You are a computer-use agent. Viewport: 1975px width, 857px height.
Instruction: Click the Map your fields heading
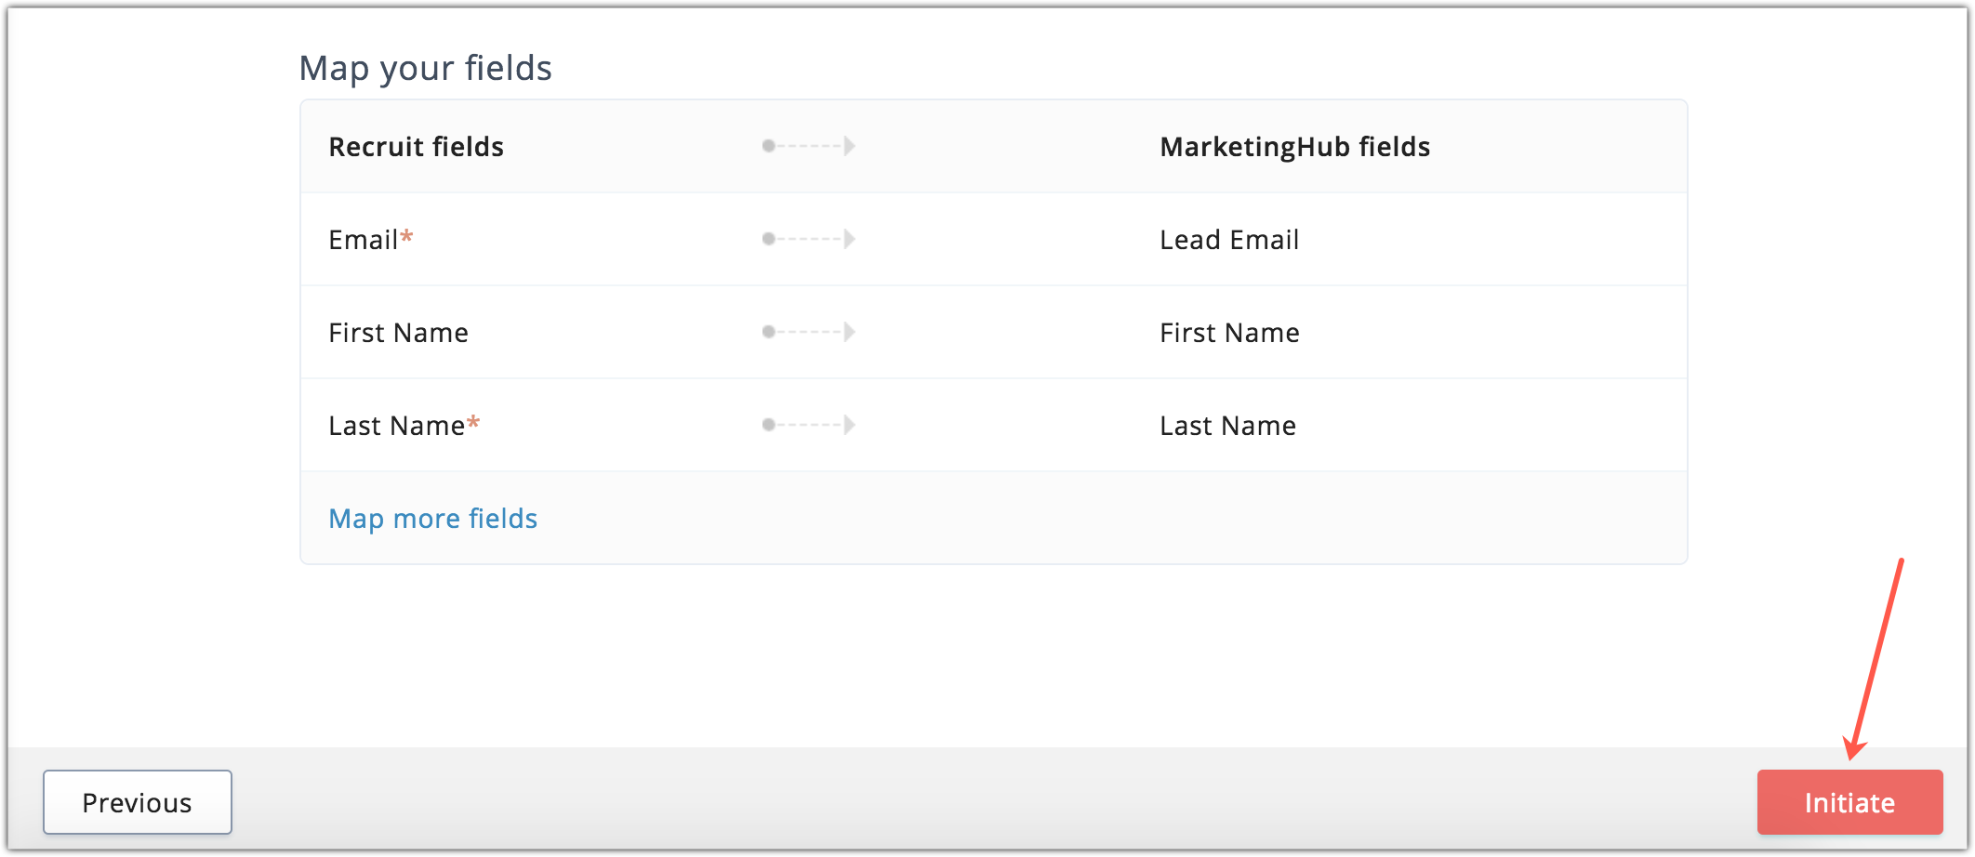pos(426,68)
